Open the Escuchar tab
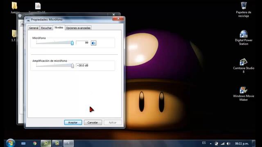262x147 pixels. [46, 28]
